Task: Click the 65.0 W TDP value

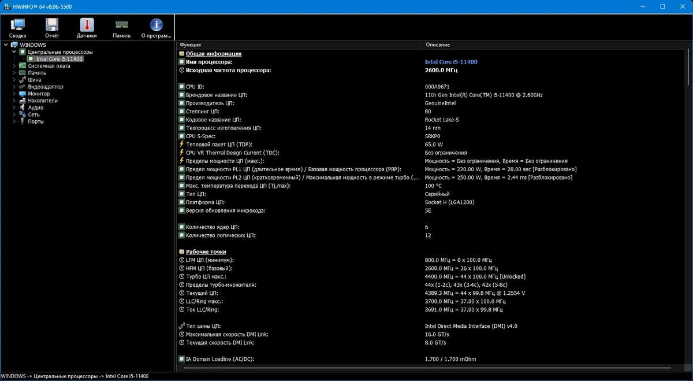Action: coord(434,145)
